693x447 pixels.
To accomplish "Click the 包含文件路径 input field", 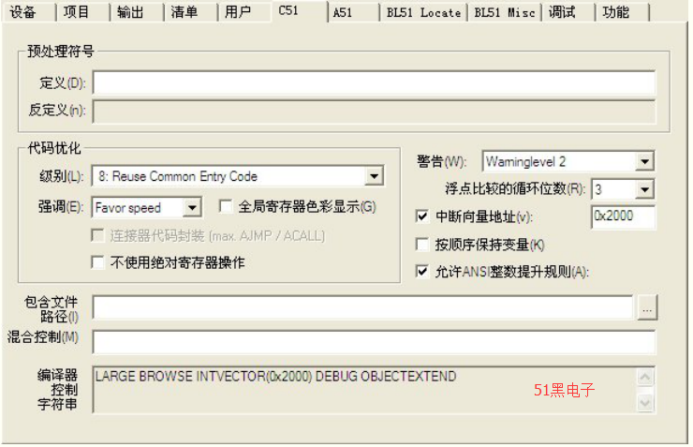I will tap(362, 307).
